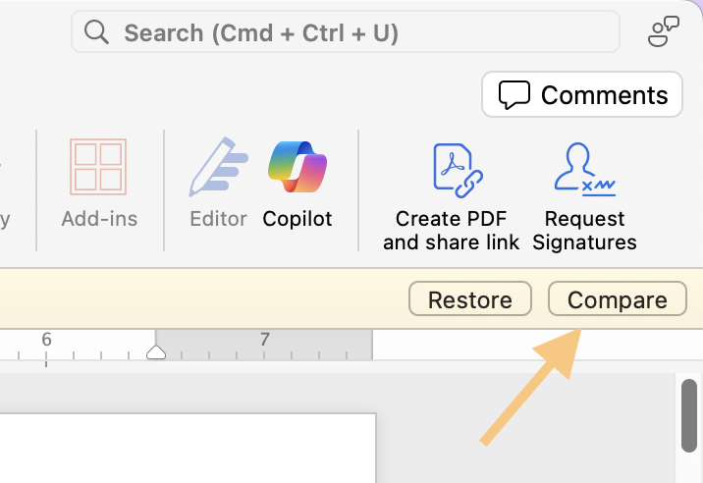Open the collaboration people icon
Image resolution: width=703 pixels, height=483 pixels.
[664, 31]
